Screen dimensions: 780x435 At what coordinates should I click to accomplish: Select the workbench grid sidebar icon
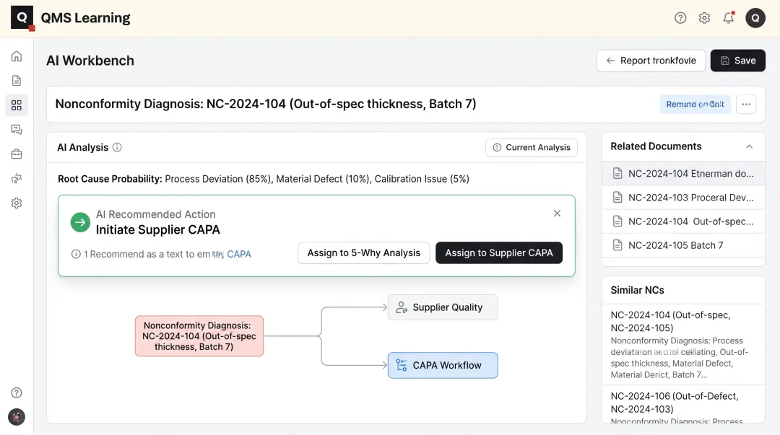click(x=17, y=105)
